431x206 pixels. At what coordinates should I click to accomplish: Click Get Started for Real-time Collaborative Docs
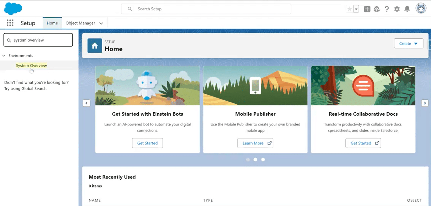pyautogui.click(x=363, y=143)
